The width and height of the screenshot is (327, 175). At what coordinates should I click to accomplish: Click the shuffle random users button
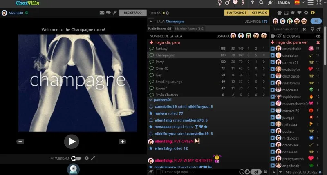tap(316, 21)
